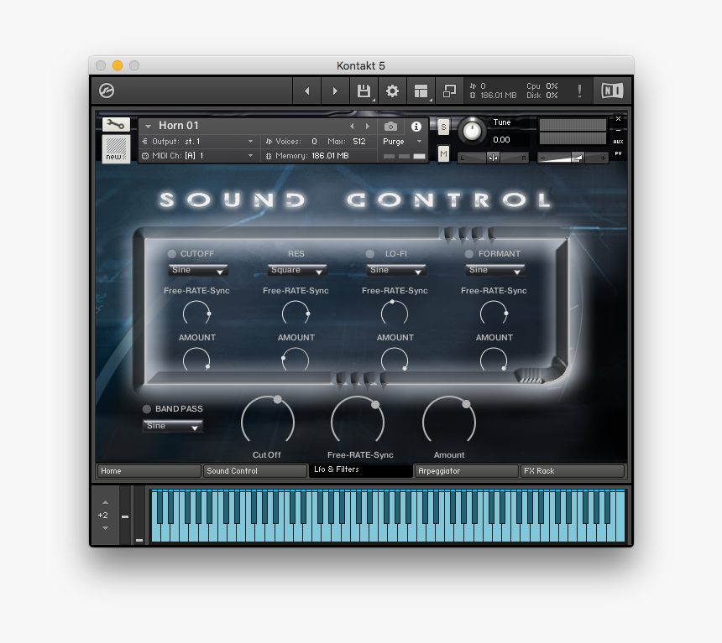The width and height of the screenshot is (722, 643).
Task: Open the Arpeggiator tab
Action: pyautogui.click(x=467, y=471)
